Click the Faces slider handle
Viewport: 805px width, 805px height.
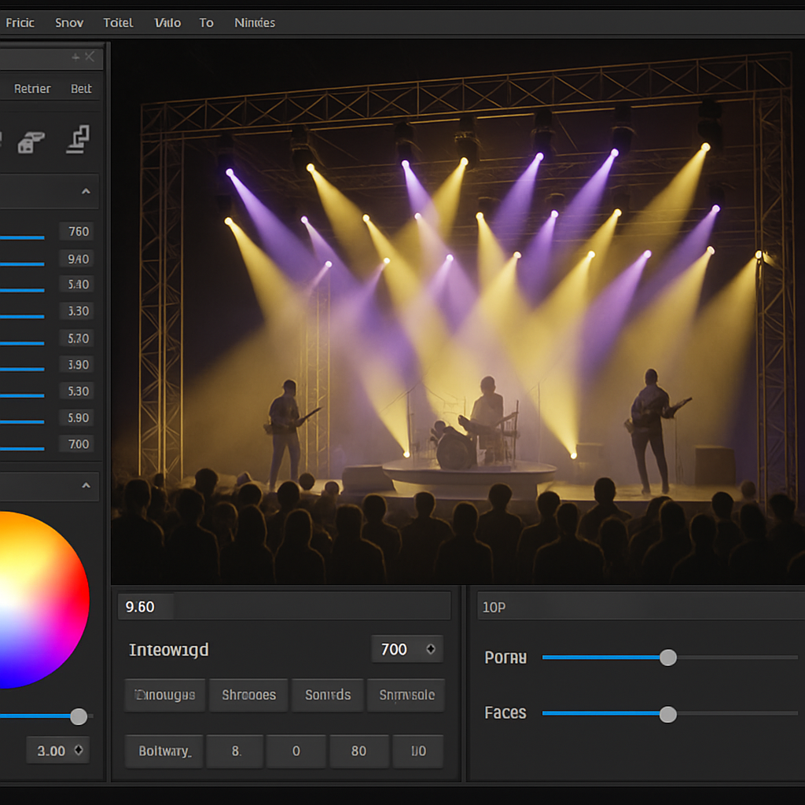[668, 715]
